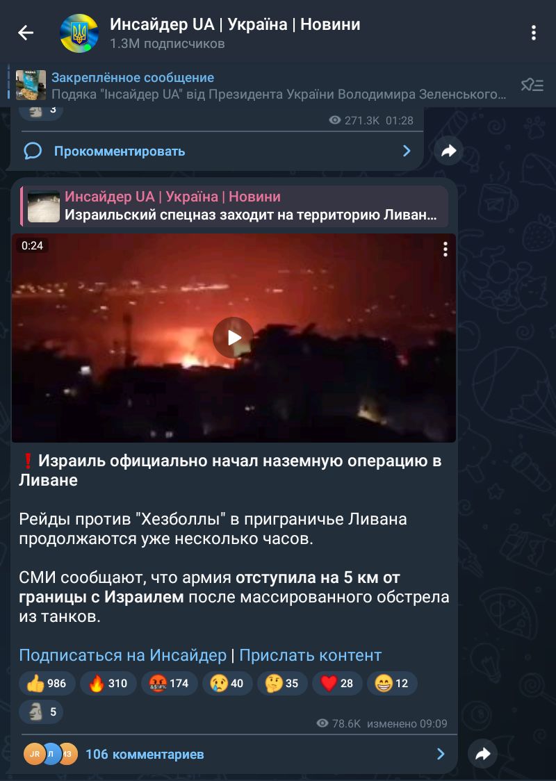The height and width of the screenshot is (781, 556).
Task: Go back using the arrow icon
Action: (x=26, y=33)
